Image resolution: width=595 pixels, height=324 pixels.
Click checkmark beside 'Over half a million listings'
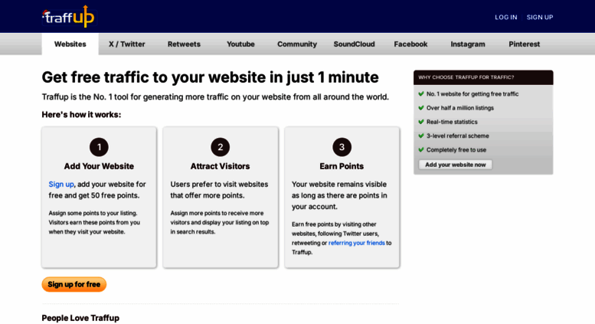coord(421,108)
